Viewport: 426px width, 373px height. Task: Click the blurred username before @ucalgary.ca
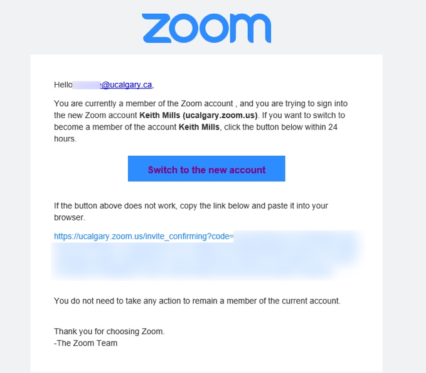tap(87, 85)
